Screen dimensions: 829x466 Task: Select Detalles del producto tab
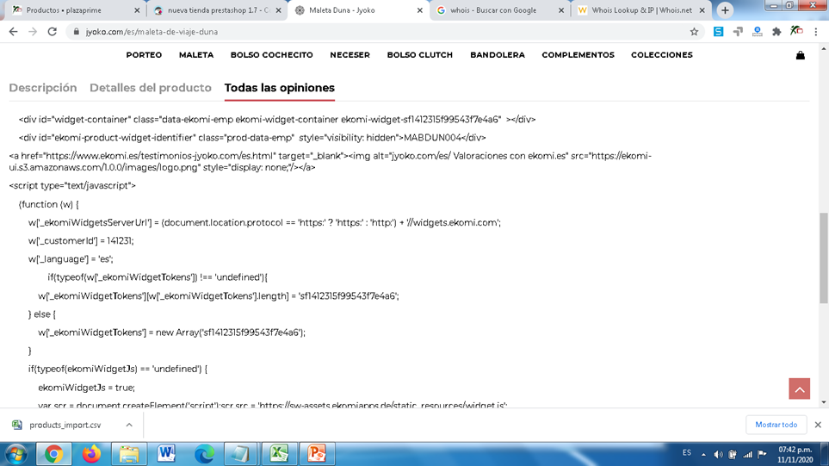pos(150,88)
